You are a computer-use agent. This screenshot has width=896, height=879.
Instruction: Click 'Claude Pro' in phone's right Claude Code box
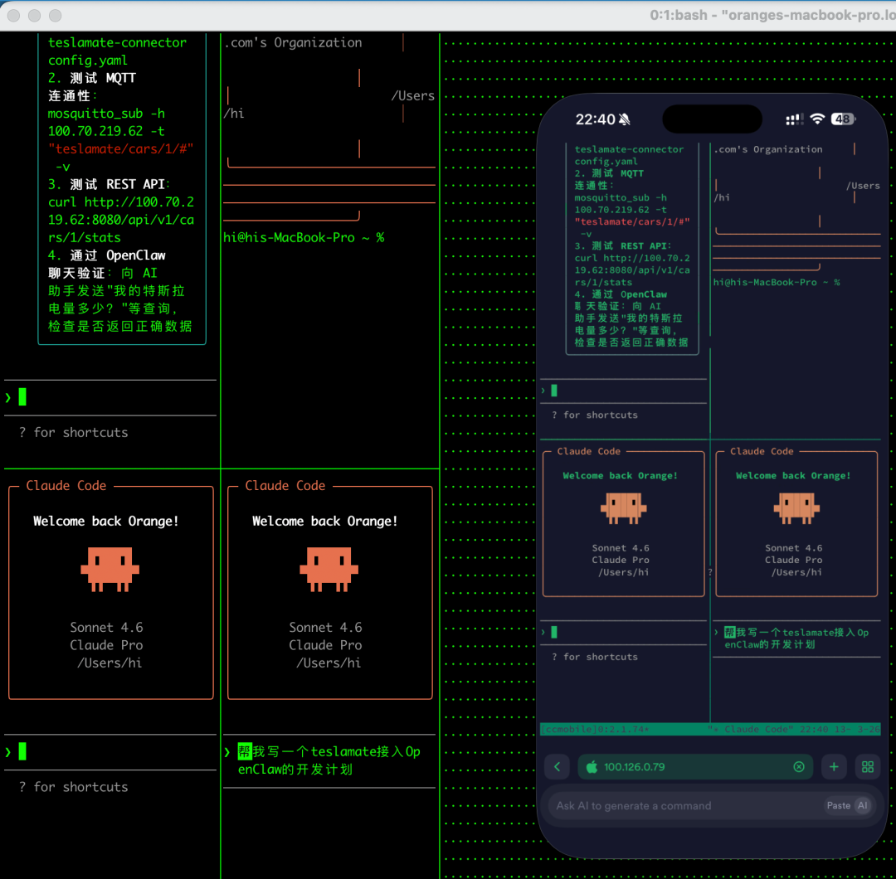click(x=794, y=560)
